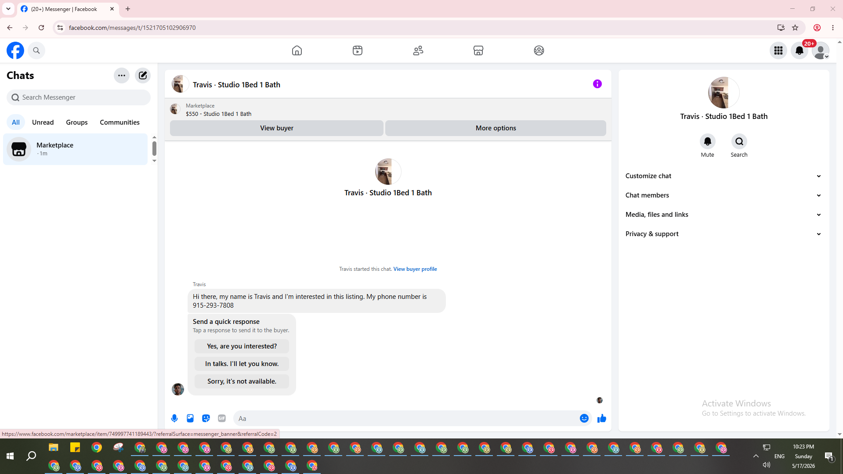This screenshot has height=474, width=843.
Task: Open the Marketplace chat in the list
Action: (x=76, y=149)
